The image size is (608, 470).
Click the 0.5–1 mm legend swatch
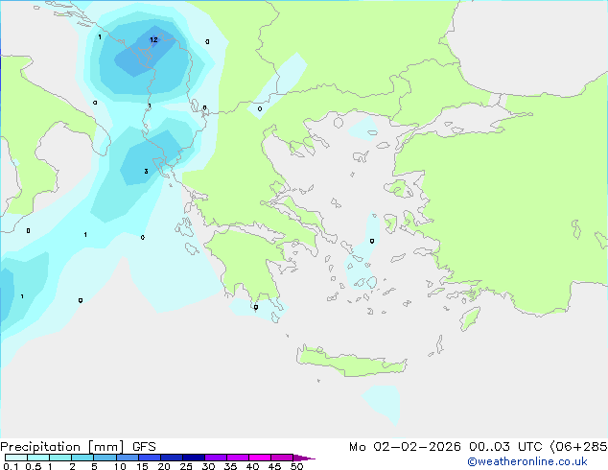(38, 458)
